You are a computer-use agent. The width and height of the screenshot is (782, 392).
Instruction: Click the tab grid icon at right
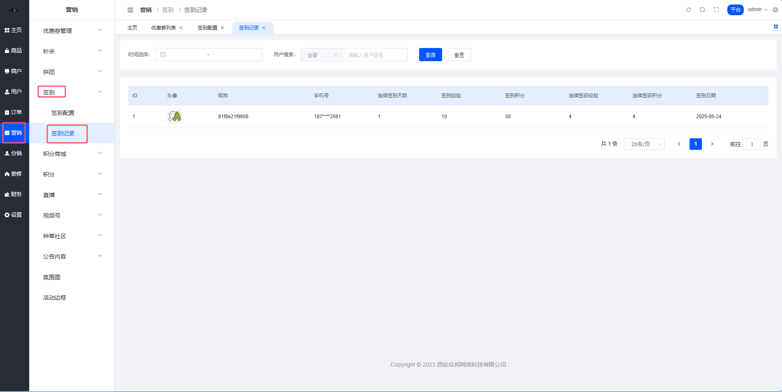coord(775,27)
